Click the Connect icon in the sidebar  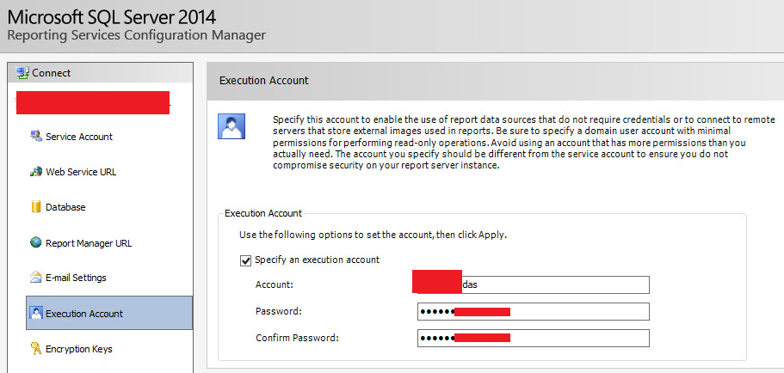click(x=22, y=73)
